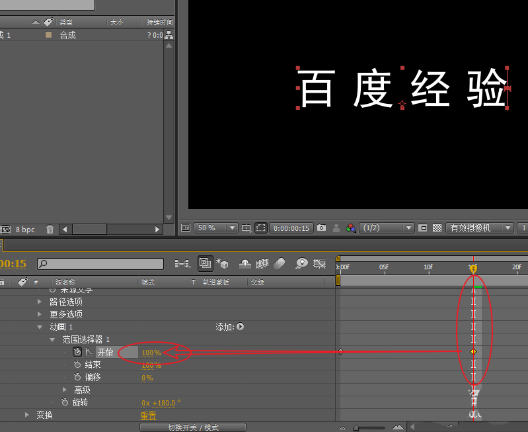Toggle mask and shape path visibility

260,228
